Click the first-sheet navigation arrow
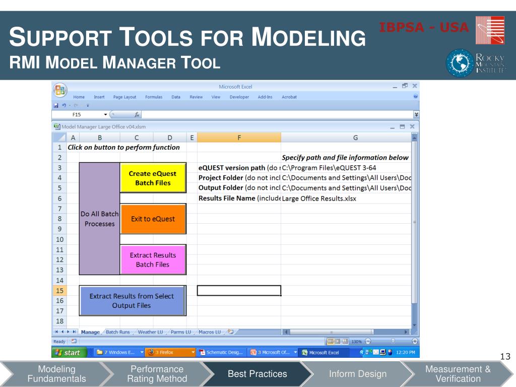This screenshot has height=387, width=516. pos(56,332)
